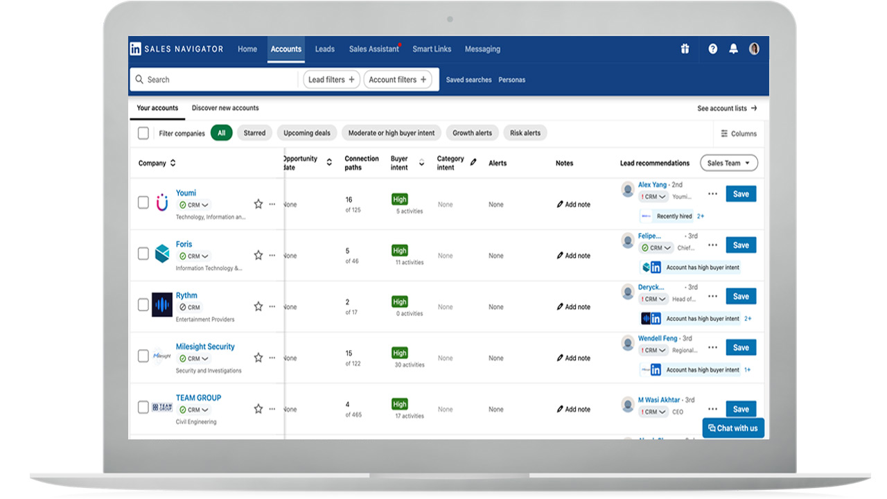The width and height of the screenshot is (887, 499).
Task: Toggle the Starred filter pill
Action: (254, 133)
